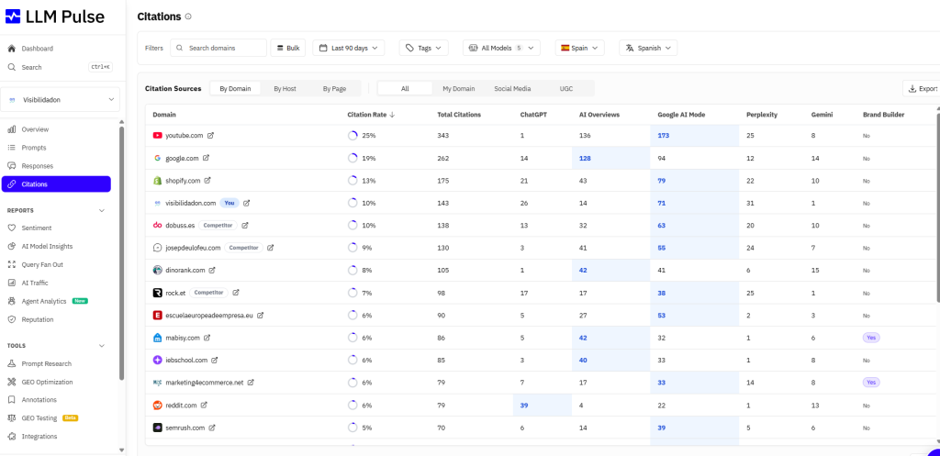
Task: Click youtube.com 25% citation rate indicator
Action: pos(362,136)
